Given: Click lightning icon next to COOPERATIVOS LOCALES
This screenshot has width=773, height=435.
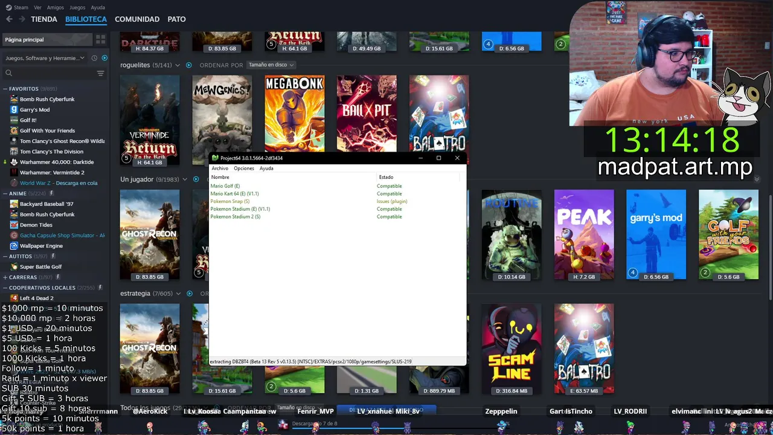Looking at the screenshot, I should tap(100, 288).
